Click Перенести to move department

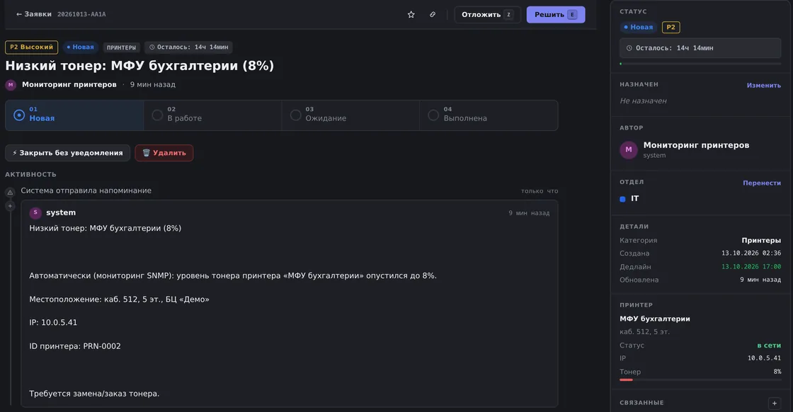[x=762, y=183]
